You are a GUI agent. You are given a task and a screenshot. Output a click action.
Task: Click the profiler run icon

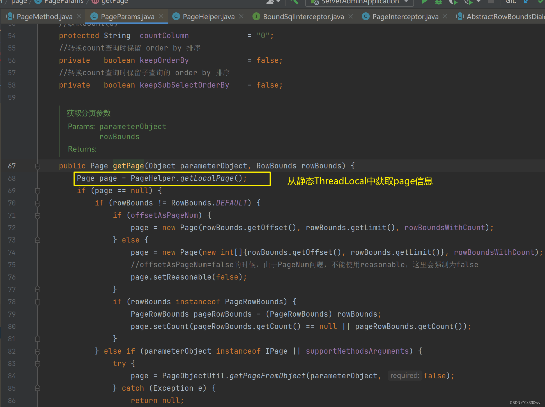tap(468, 2)
